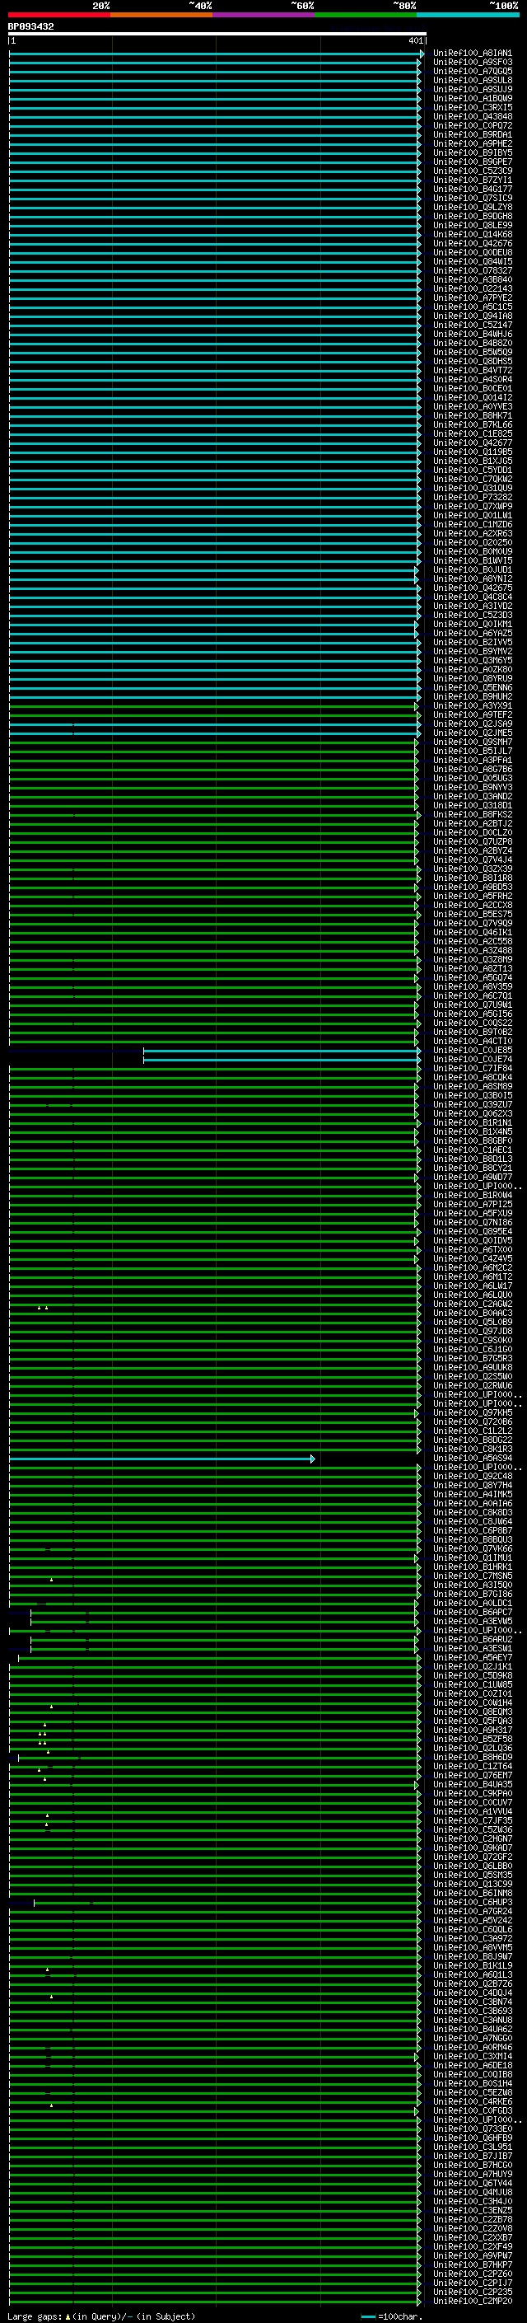Select the UniRef100_P73282 label
The height and width of the screenshot is (2323, 527).
click(x=472, y=498)
